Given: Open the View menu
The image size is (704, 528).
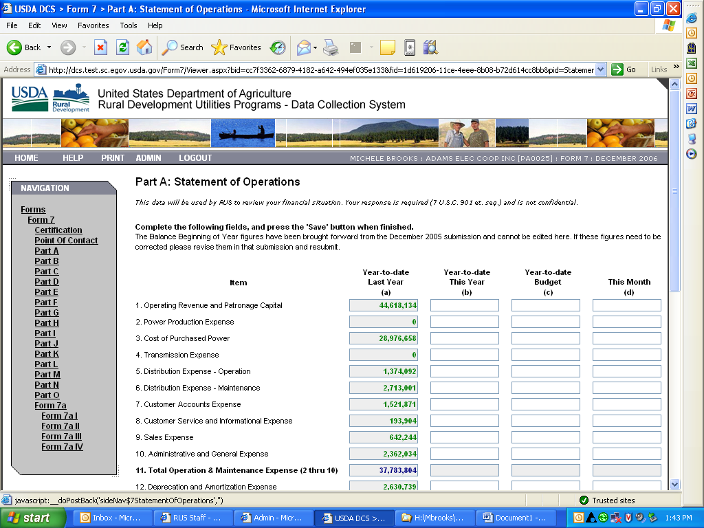Looking at the screenshot, I should (59, 25).
